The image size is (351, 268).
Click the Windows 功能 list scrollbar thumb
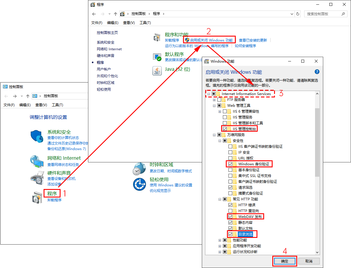[x=317, y=142]
